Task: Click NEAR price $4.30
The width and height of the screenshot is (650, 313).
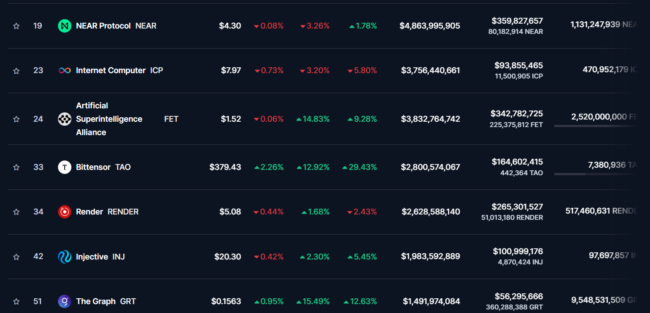Action: click(230, 26)
